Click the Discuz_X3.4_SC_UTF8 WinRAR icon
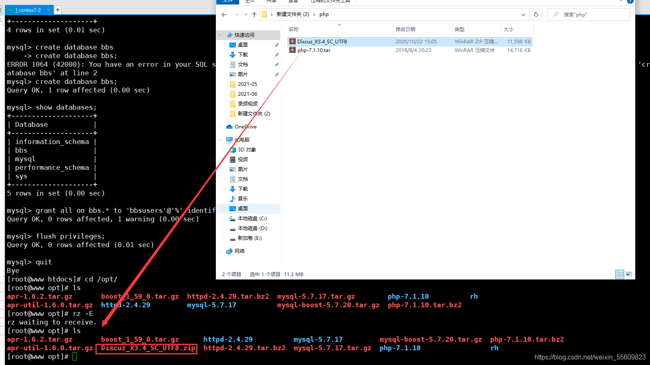The height and width of the screenshot is (365, 650). pos(292,41)
